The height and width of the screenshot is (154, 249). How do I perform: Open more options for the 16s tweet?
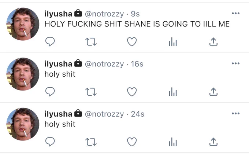click(x=236, y=63)
